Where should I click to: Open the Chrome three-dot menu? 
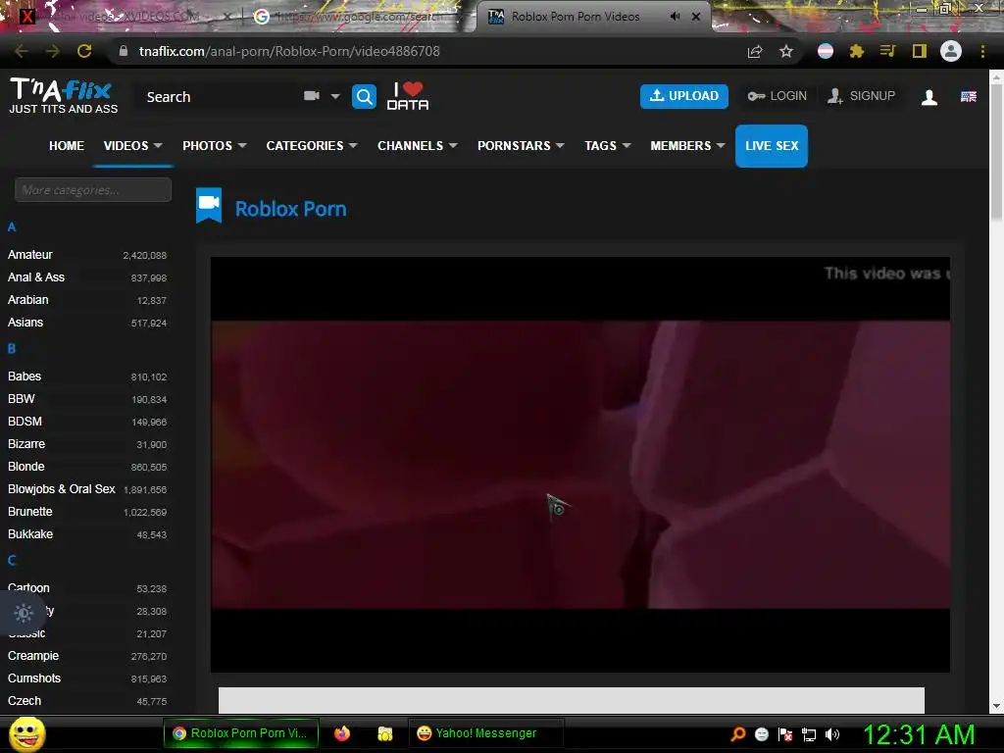point(982,51)
